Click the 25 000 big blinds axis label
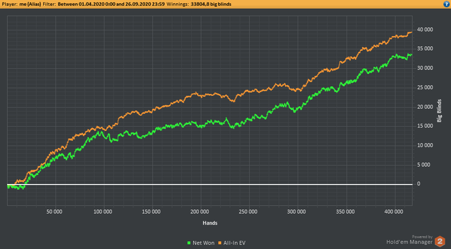The width and height of the screenshot is (451, 249). click(425, 88)
